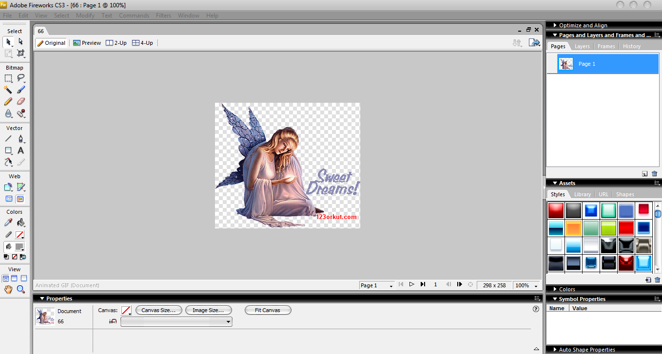Viewport: 662px width, 354px height.
Task: Select the Text tool
Action: coord(20,150)
